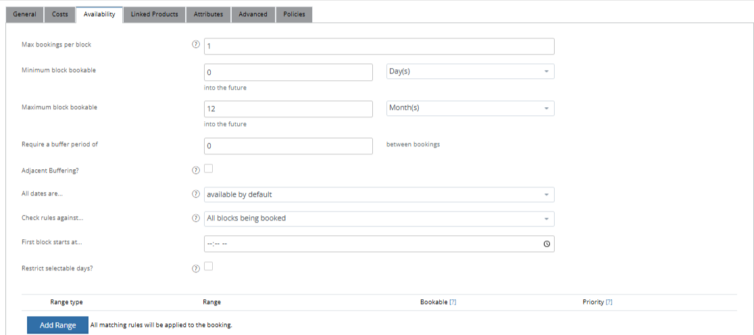The image size is (754, 335).
Task: Expand the 'All blocks being booked' dropdown
Action: (x=378, y=218)
